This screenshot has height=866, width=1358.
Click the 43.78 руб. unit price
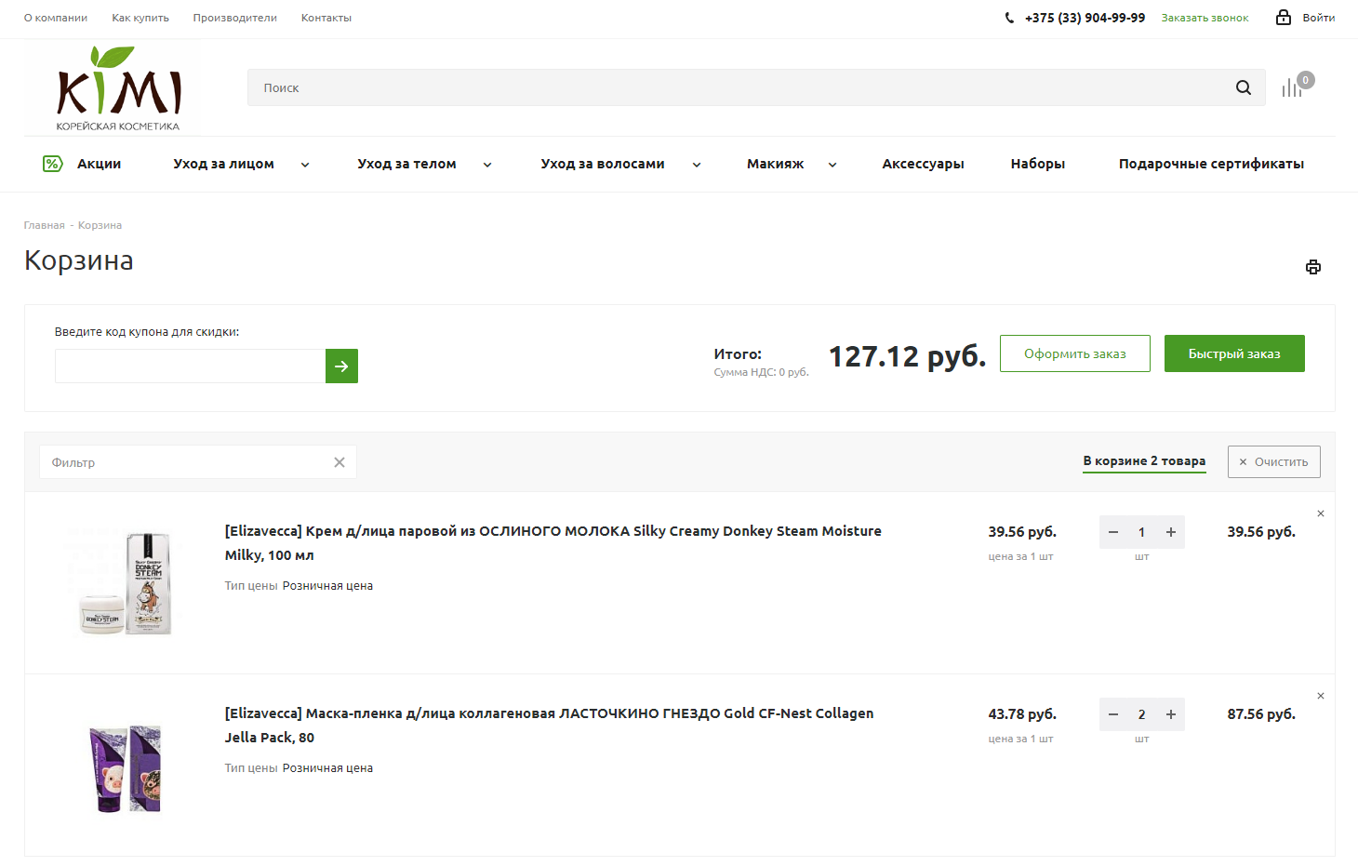click(1022, 714)
